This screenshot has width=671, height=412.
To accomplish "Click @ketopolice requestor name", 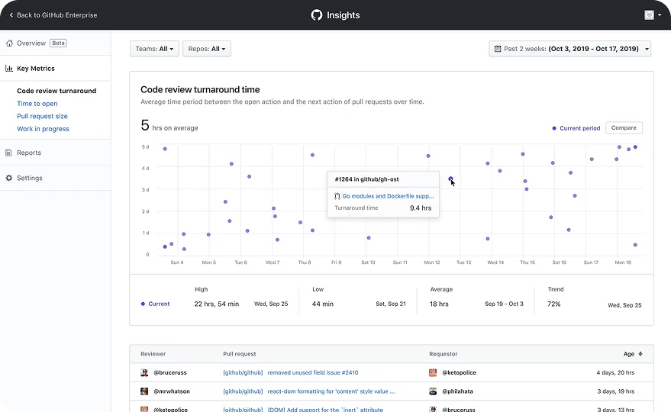I will pyautogui.click(x=460, y=372).
